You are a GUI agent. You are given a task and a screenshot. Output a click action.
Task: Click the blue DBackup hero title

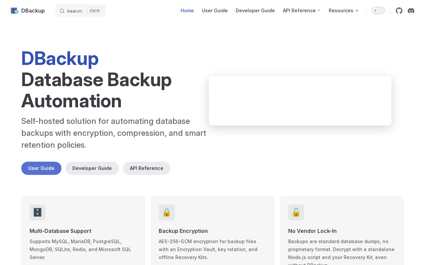point(60,58)
